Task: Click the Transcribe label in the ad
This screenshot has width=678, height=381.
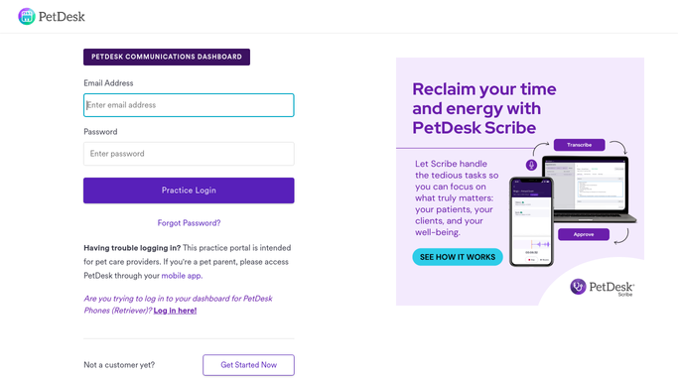Action: [x=579, y=145]
